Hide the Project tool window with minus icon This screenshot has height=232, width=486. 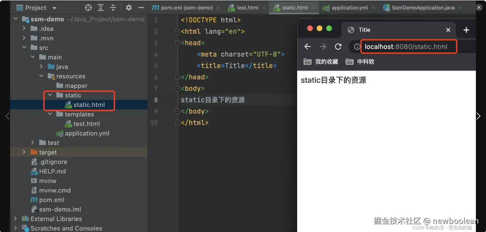[x=141, y=8]
